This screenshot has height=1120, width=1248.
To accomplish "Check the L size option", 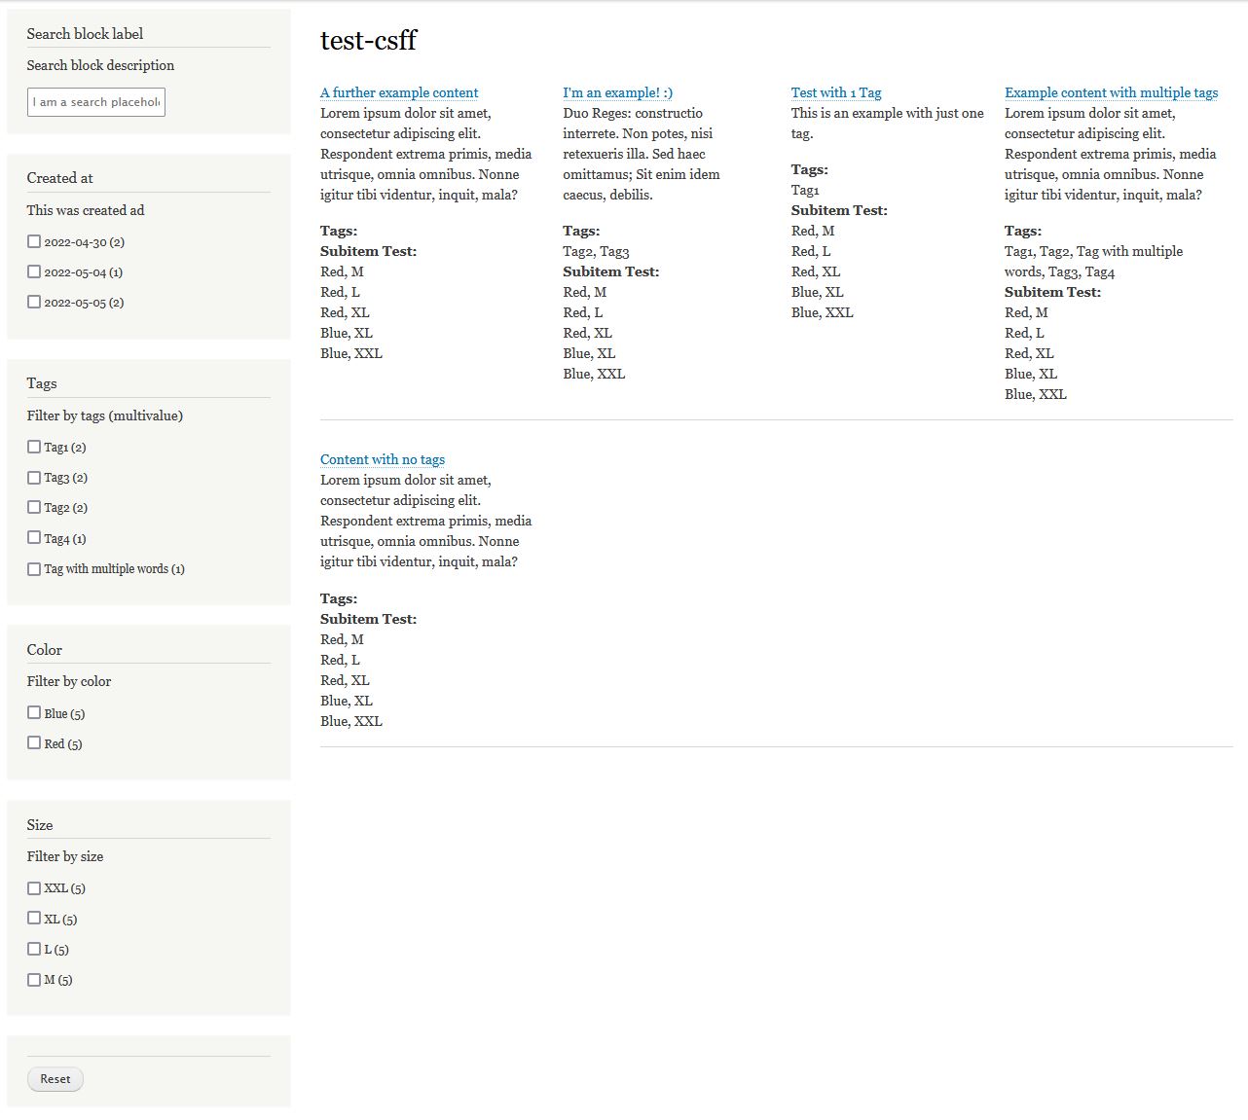I will tap(34, 949).
